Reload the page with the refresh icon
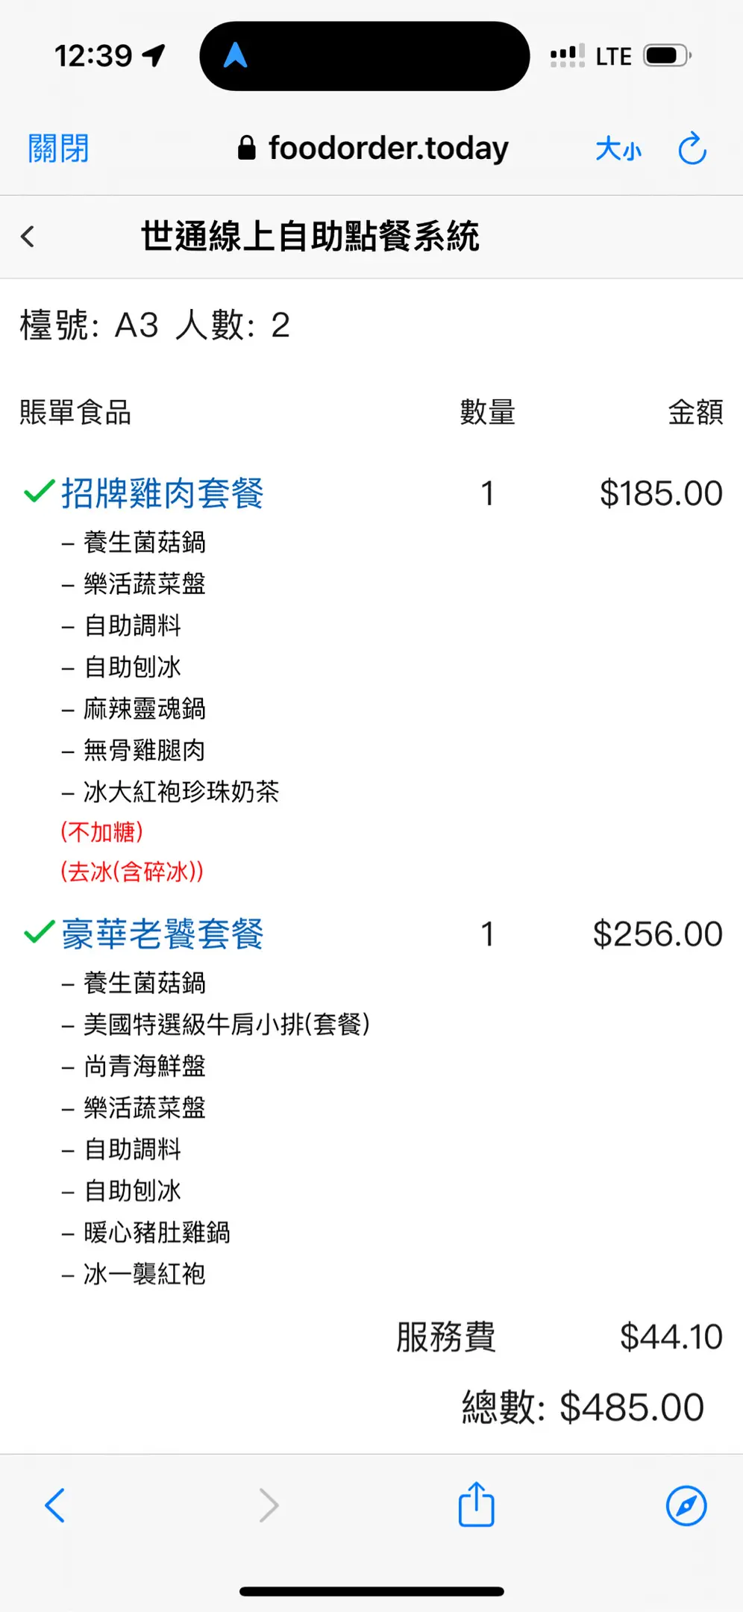The width and height of the screenshot is (743, 1612). coord(692,148)
